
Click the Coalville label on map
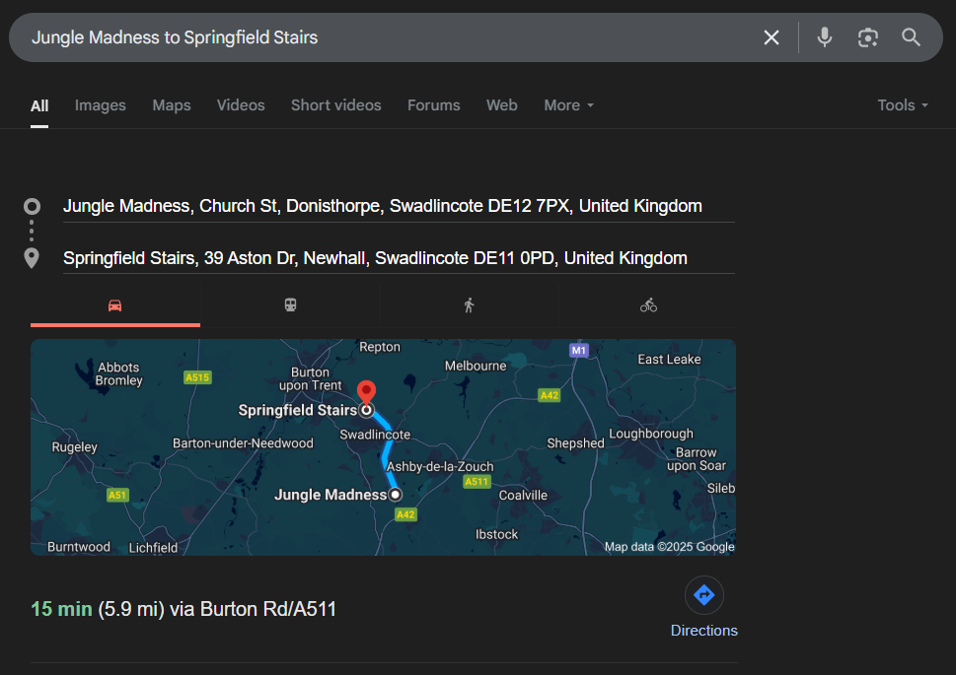pos(523,496)
